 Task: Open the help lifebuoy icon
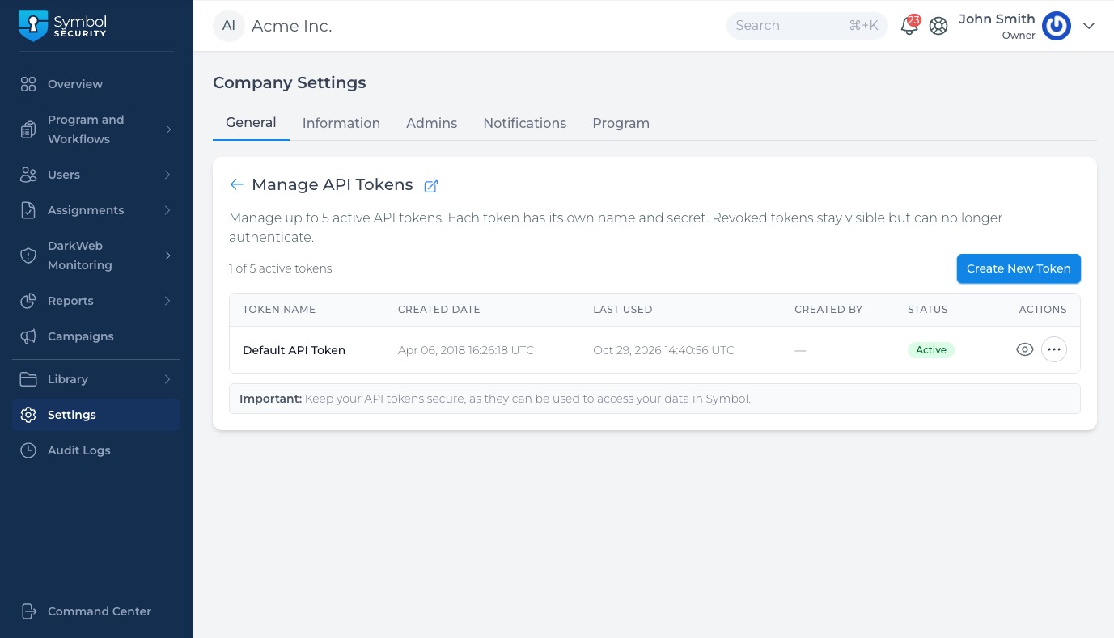938,26
